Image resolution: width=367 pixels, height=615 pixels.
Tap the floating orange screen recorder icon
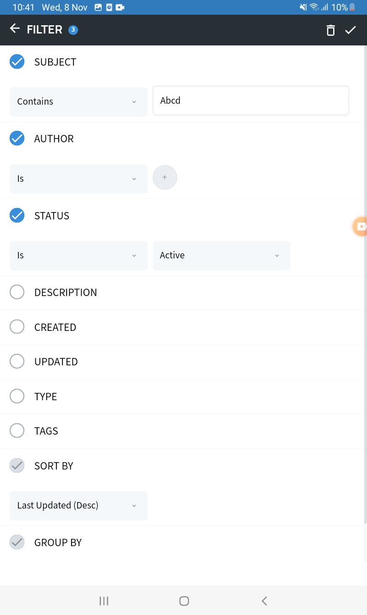pos(361,226)
